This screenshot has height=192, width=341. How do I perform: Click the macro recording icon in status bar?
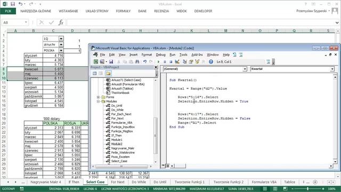pyautogui.click(x=22, y=189)
